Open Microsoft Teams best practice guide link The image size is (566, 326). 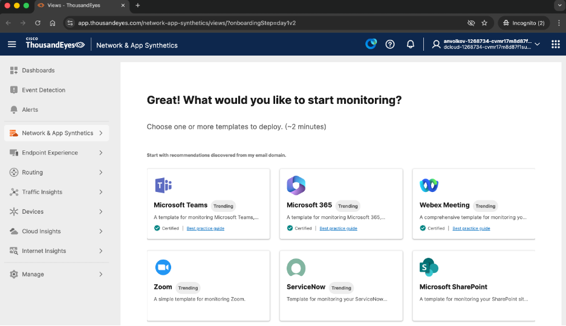click(206, 228)
